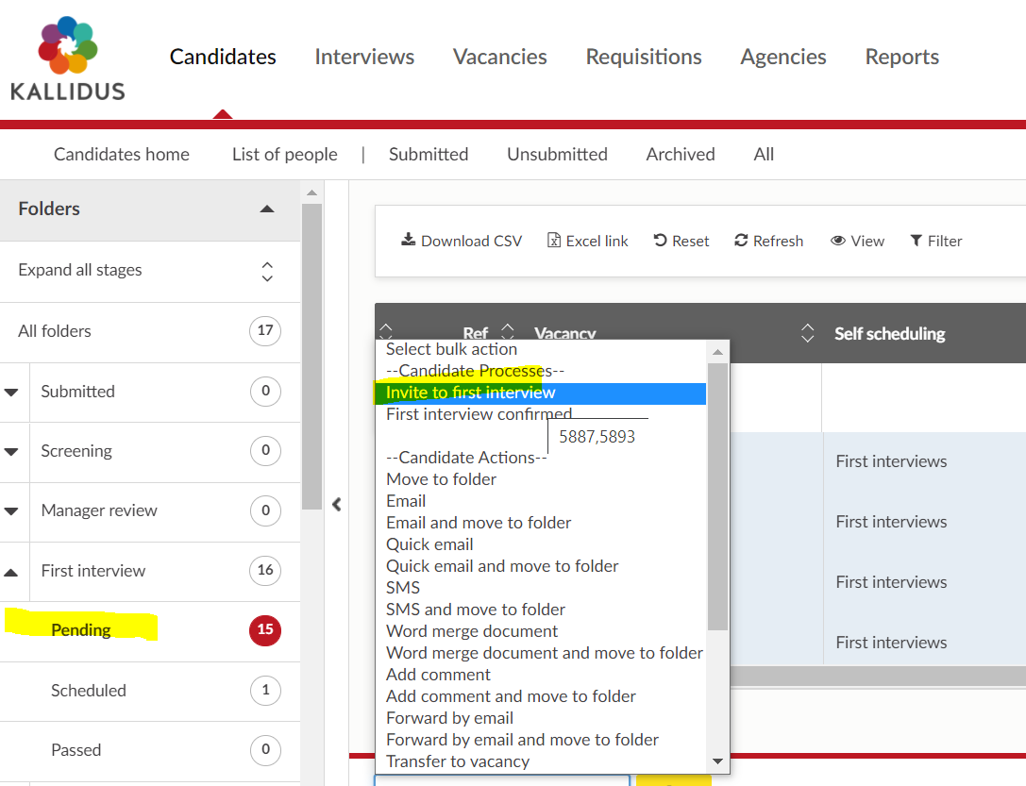Download CSV from the toolbar

pos(462,241)
